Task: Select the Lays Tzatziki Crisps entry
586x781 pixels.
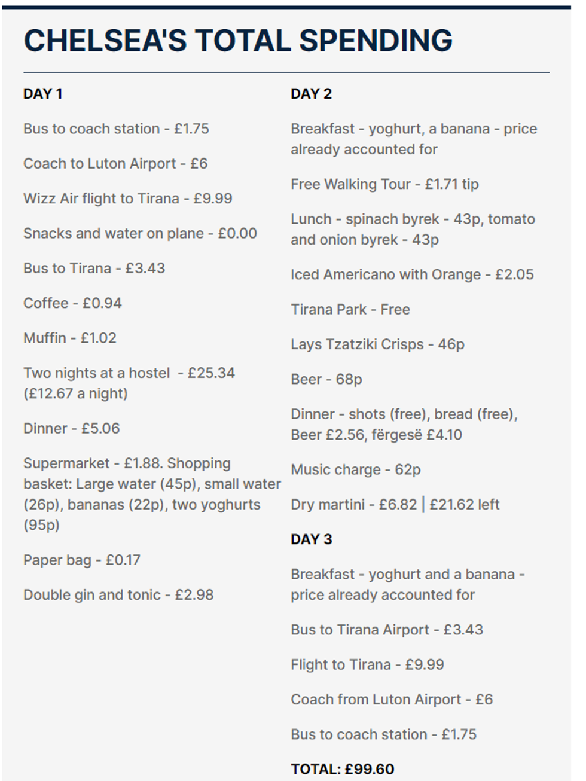Action: coord(377,344)
